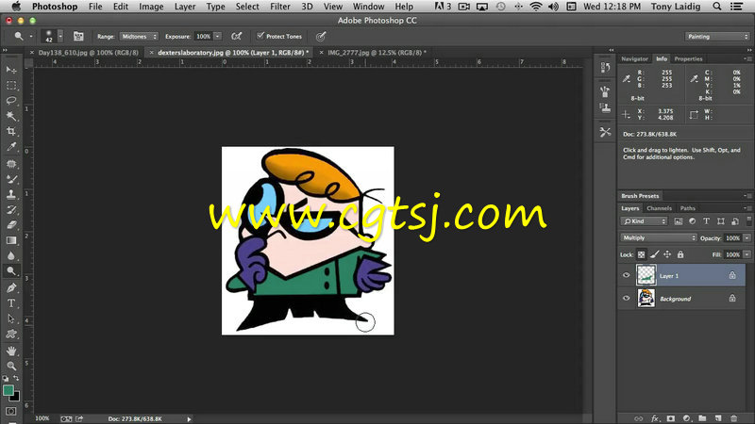Select the Hand tool

[11, 351]
